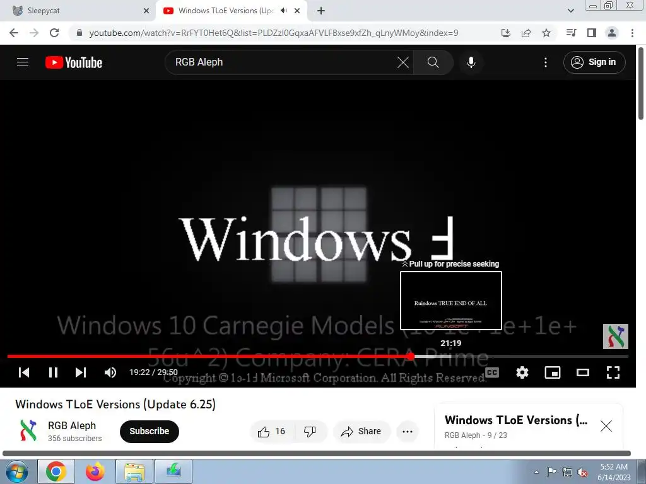
Task: Open the taskbar clock and date
Action: 614,472
